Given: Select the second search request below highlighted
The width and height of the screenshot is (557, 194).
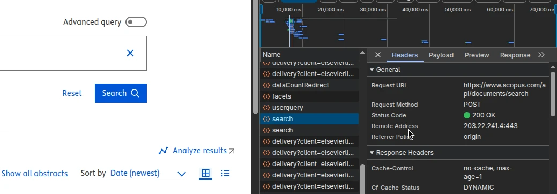Looking at the screenshot, I should [x=309, y=130].
